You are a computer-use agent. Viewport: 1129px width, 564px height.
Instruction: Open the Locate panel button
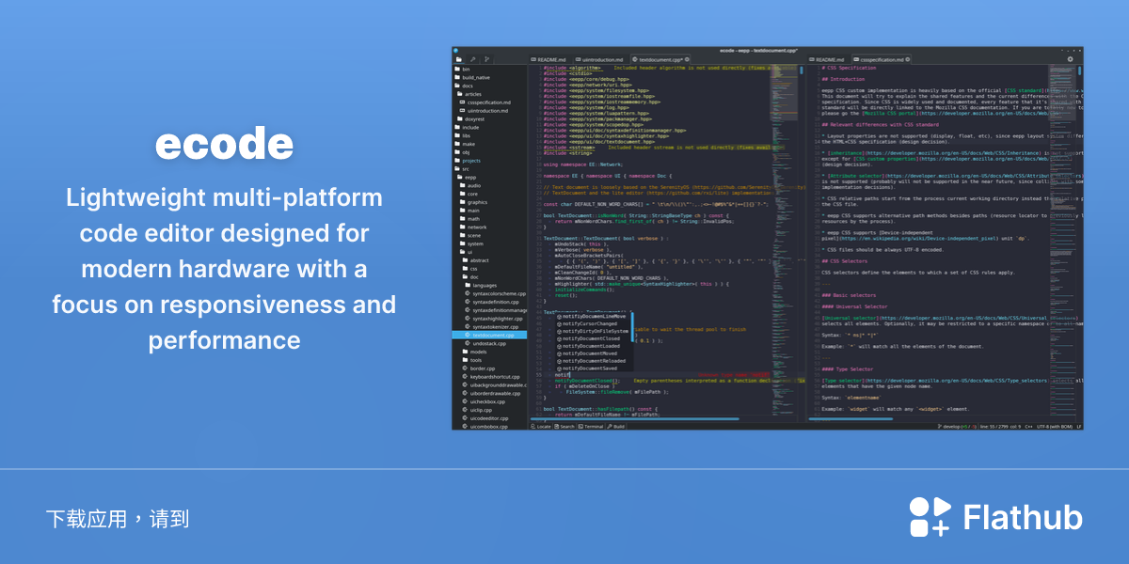540,427
